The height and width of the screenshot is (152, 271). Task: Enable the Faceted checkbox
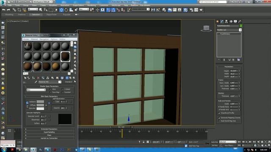coord(63,92)
